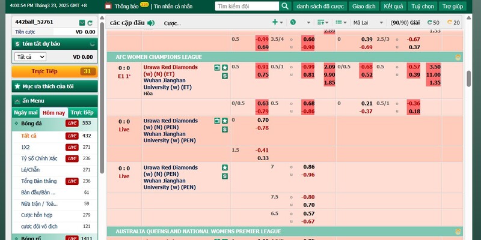The width and height of the screenshot is (481, 240).
Task: Click the magnifier search button
Action: (x=285, y=6)
